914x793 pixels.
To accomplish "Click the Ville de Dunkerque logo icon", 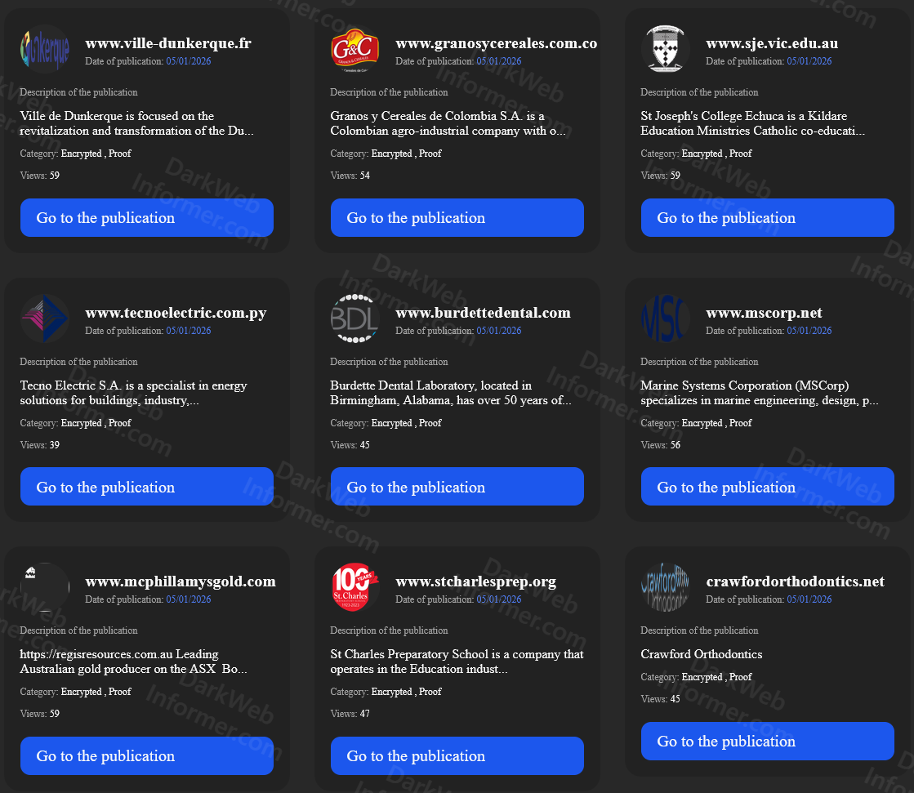I will coord(44,50).
